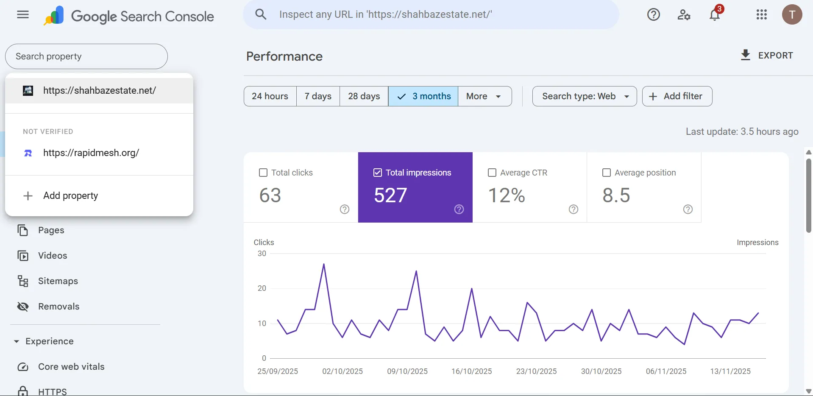Collapse the Experience section
Viewport: 813px width, 396px height.
pyautogui.click(x=17, y=341)
